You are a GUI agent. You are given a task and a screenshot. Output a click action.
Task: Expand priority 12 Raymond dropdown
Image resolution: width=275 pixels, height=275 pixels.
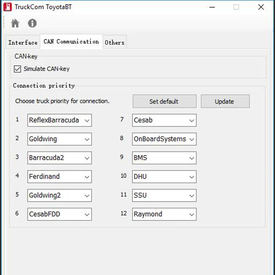pos(164,214)
